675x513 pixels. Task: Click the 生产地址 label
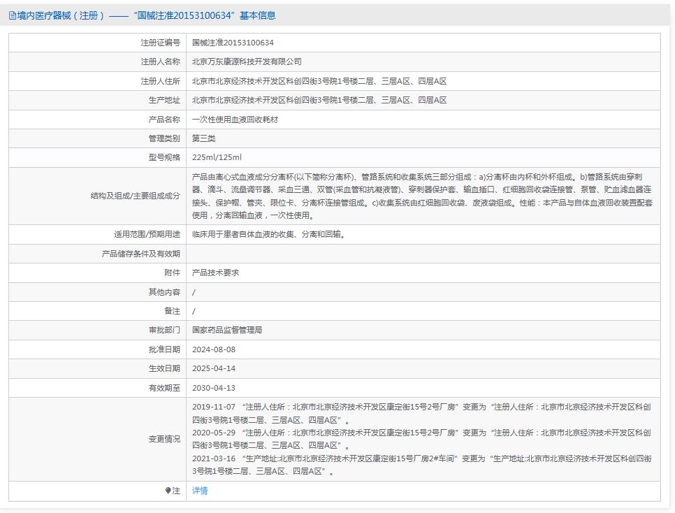coord(164,100)
